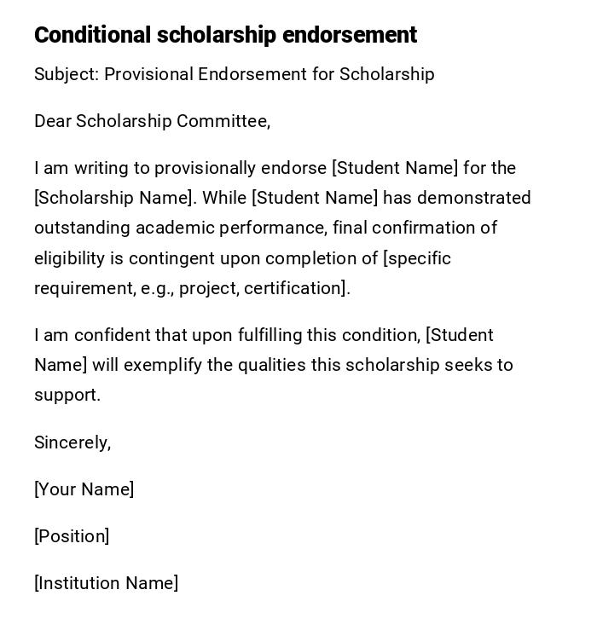The image size is (597, 636).
Task: Click the [Institution Name] placeholder
Action: [x=106, y=583]
